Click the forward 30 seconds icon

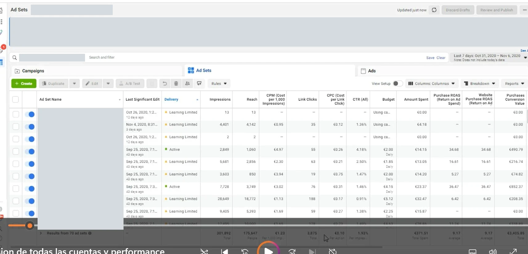click(x=292, y=252)
